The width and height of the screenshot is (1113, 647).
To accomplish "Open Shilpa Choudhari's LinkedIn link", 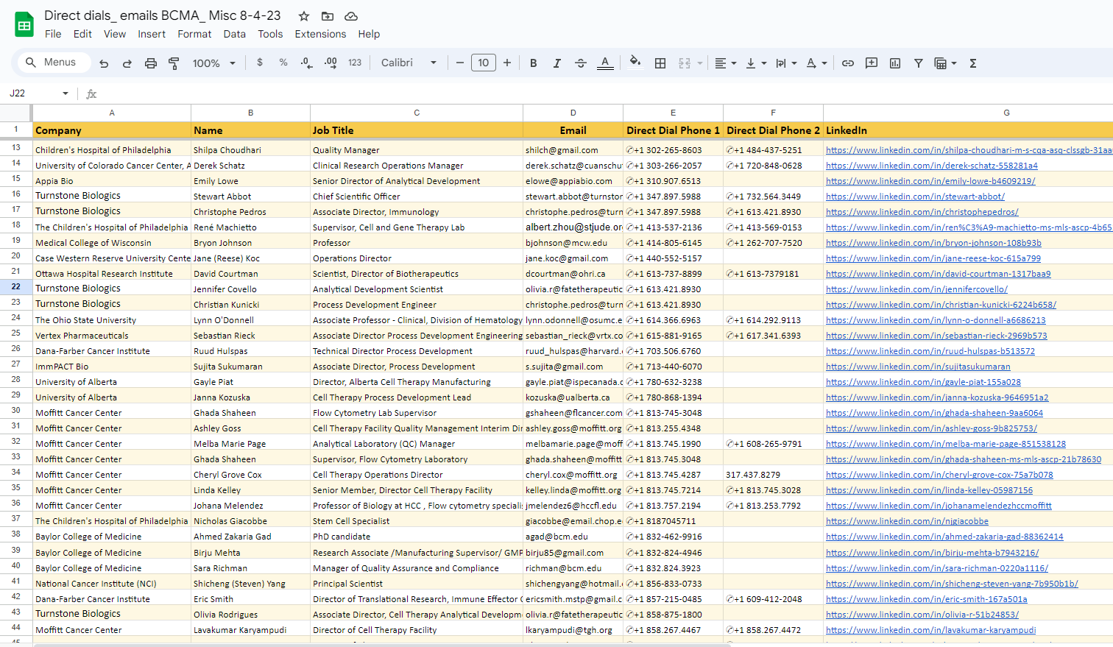I will tap(969, 150).
